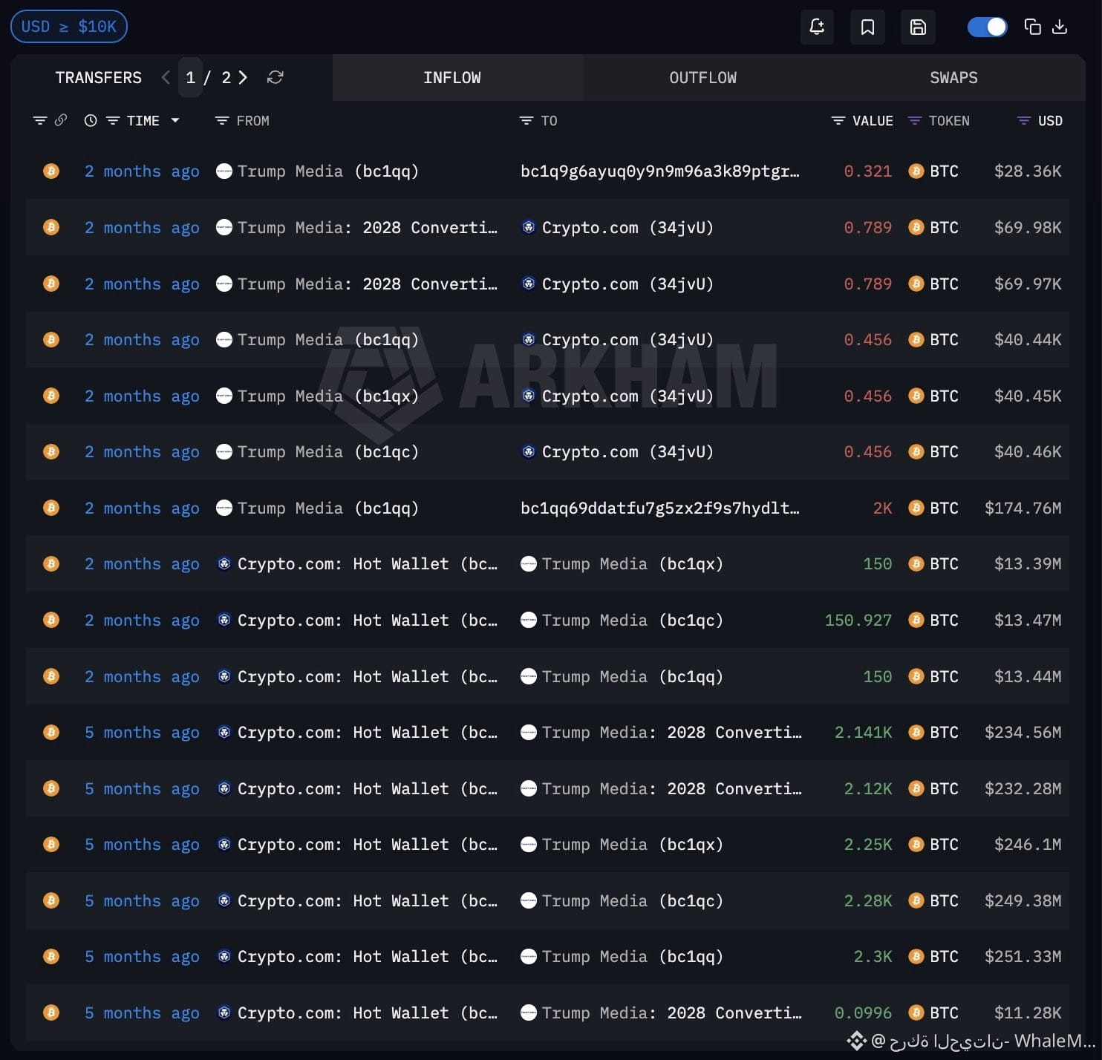Viewport: 1102px width, 1060px height.
Task: Click the Bitcoin chain icon in the $11.28K row
Action: (x=51, y=1012)
